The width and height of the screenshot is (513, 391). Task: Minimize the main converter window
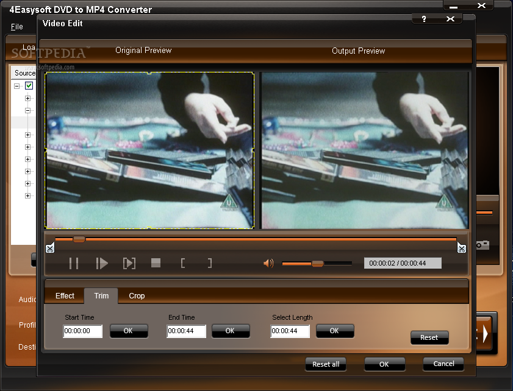click(x=453, y=6)
